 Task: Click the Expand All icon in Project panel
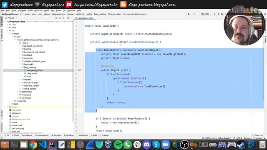(60, 18)
